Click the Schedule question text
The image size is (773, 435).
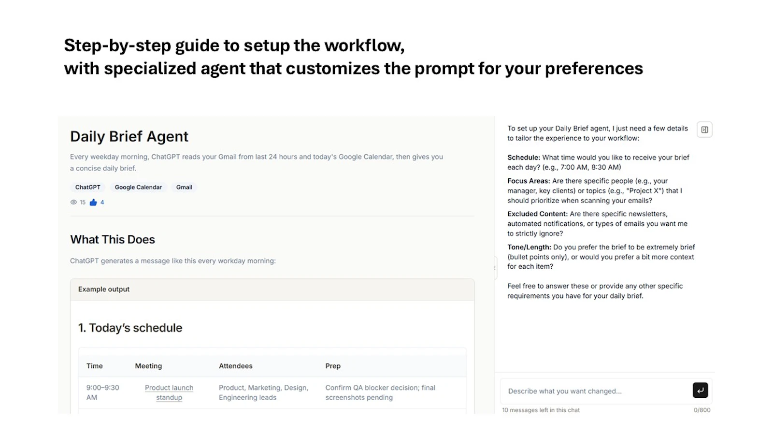598,162
